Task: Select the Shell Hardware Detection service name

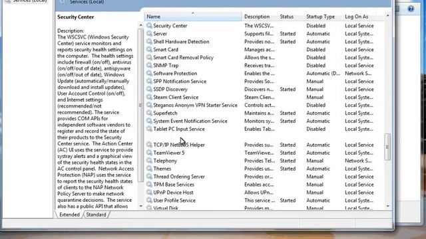Action: click(181, 41)
